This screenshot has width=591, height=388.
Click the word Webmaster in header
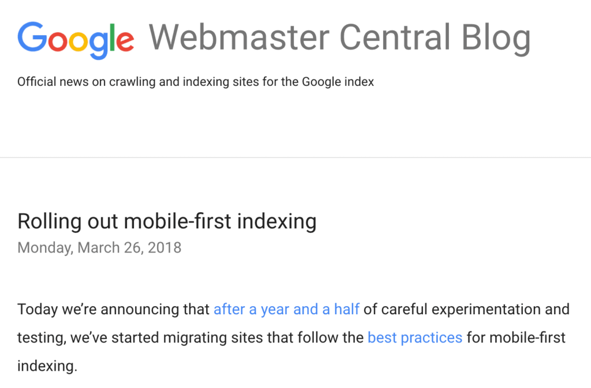[240, 37]
